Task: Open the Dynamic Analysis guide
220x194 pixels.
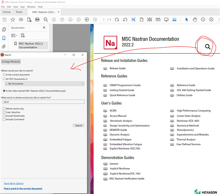Action: 119,135
